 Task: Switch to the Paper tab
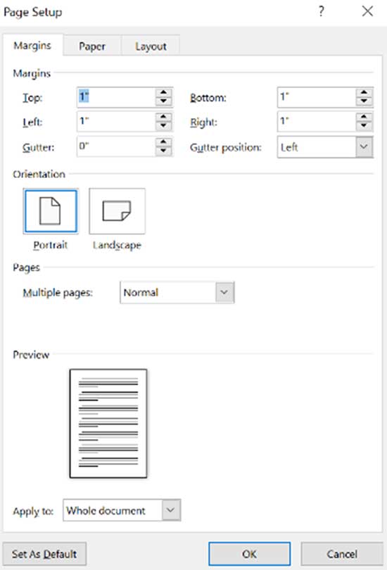click(92, 46)
